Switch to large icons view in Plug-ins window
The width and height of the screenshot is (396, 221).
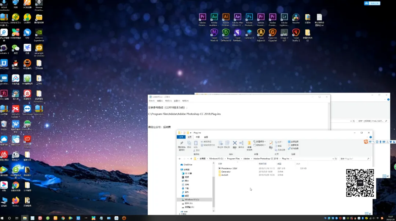pos(370,213)
